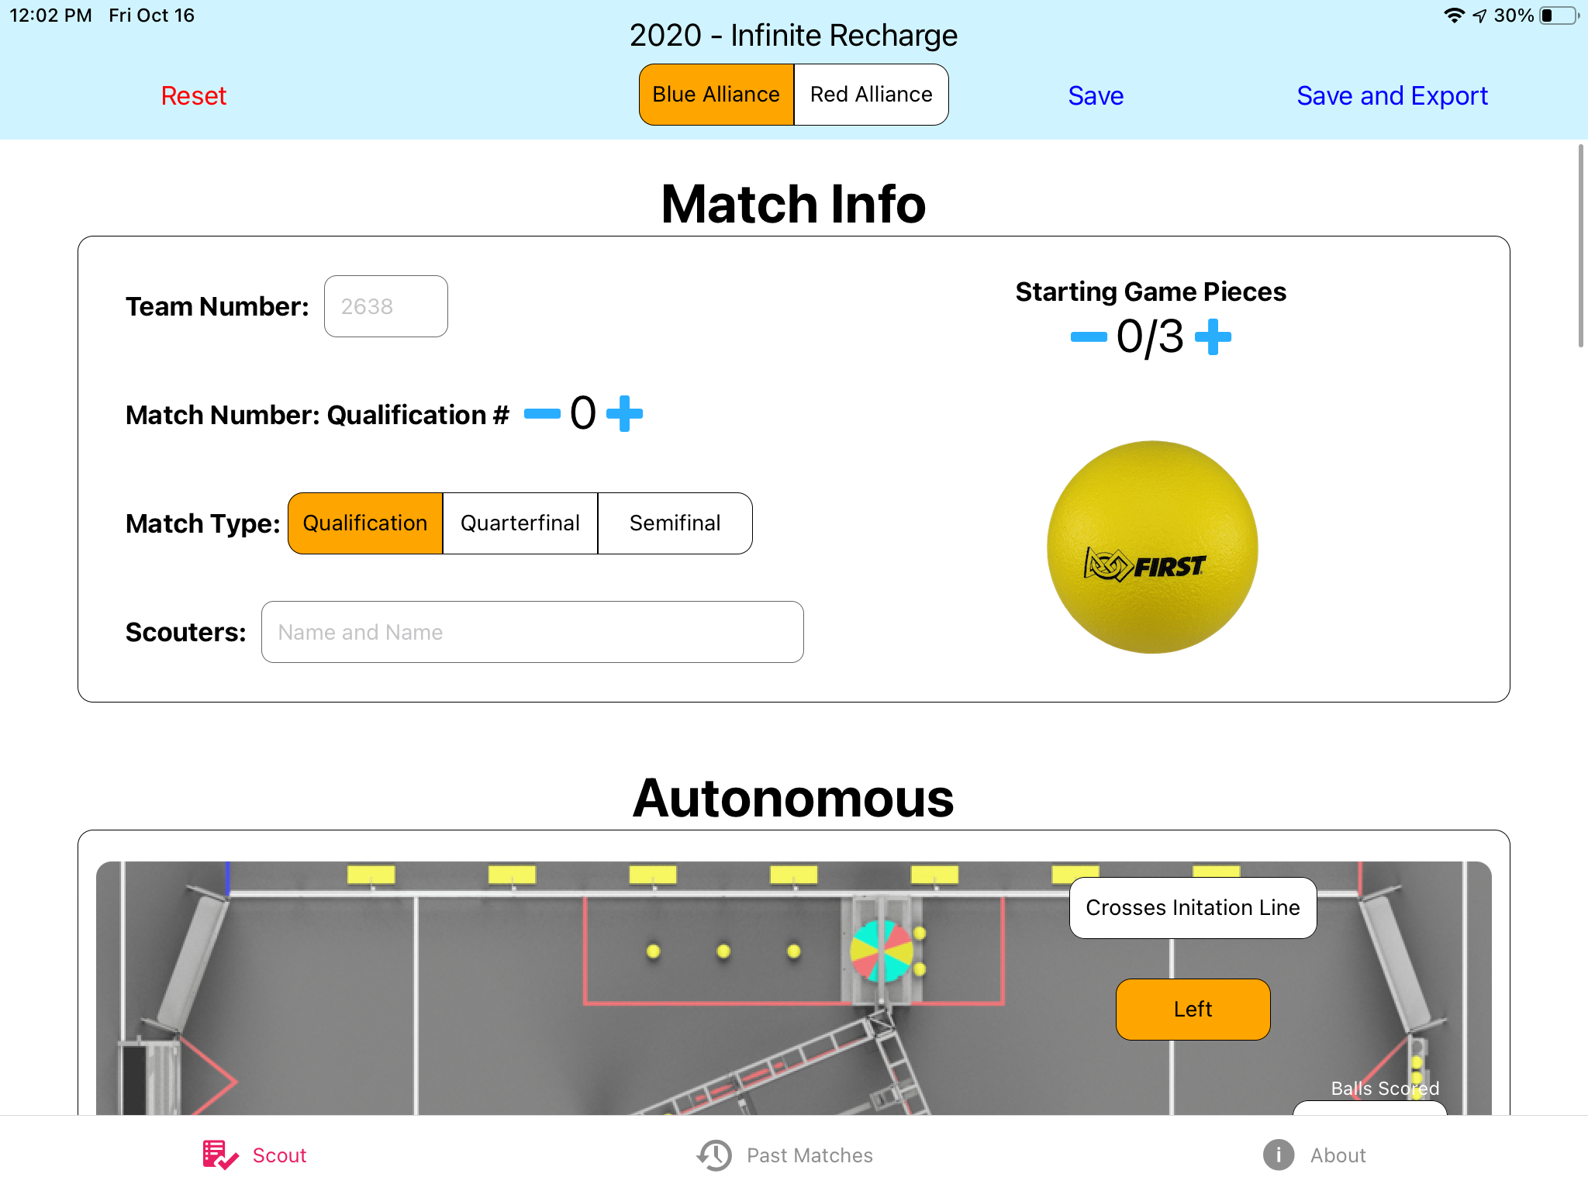The height and width of the screenshot is (1191, 1588).
Task: Click the Reset button
Action: point(194,95)
